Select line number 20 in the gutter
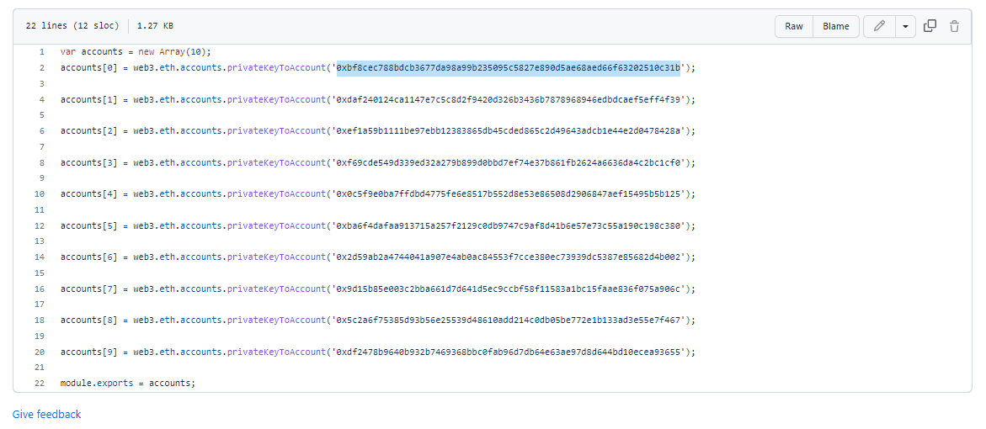The height and width of the screenshot is (429, 986). [x=40, y=352]
